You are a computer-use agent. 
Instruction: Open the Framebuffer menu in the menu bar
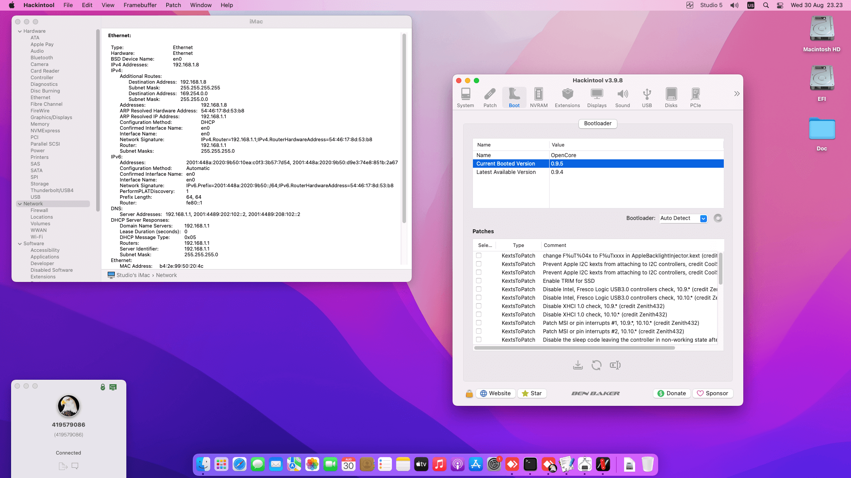(140, 5)
